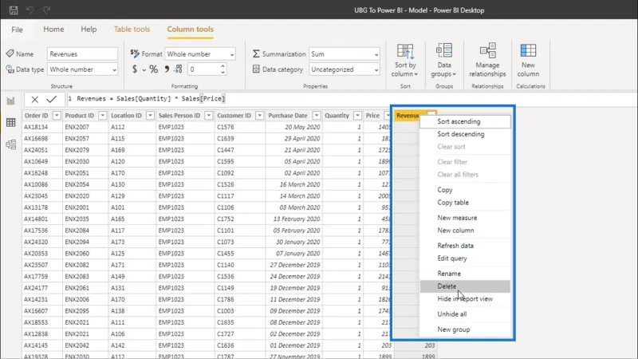Select the A120 location cell
The width and height of the screenshot is (638, 359).
[132, 161]
